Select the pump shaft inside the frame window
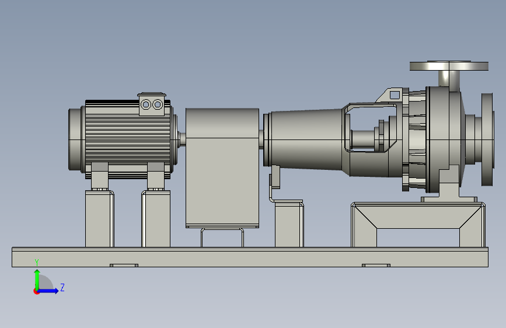 [x=362, y=139]
